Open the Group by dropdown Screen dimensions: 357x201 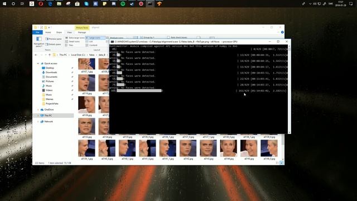147,37
